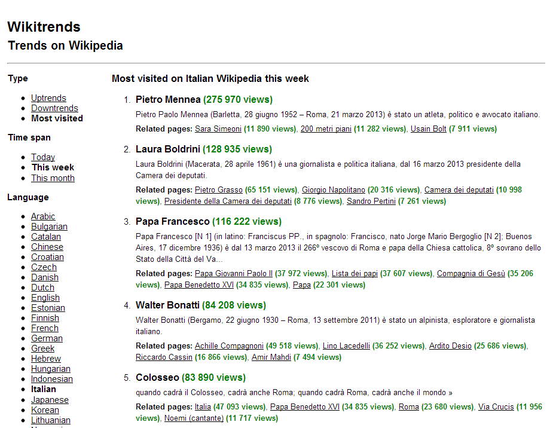Open the Italia related page link
The height and width of the screenshot is (428, 550).
203,406
